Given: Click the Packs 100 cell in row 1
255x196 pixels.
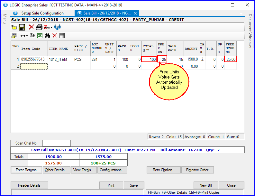Looking at the screenshot, I should (123, 60).
